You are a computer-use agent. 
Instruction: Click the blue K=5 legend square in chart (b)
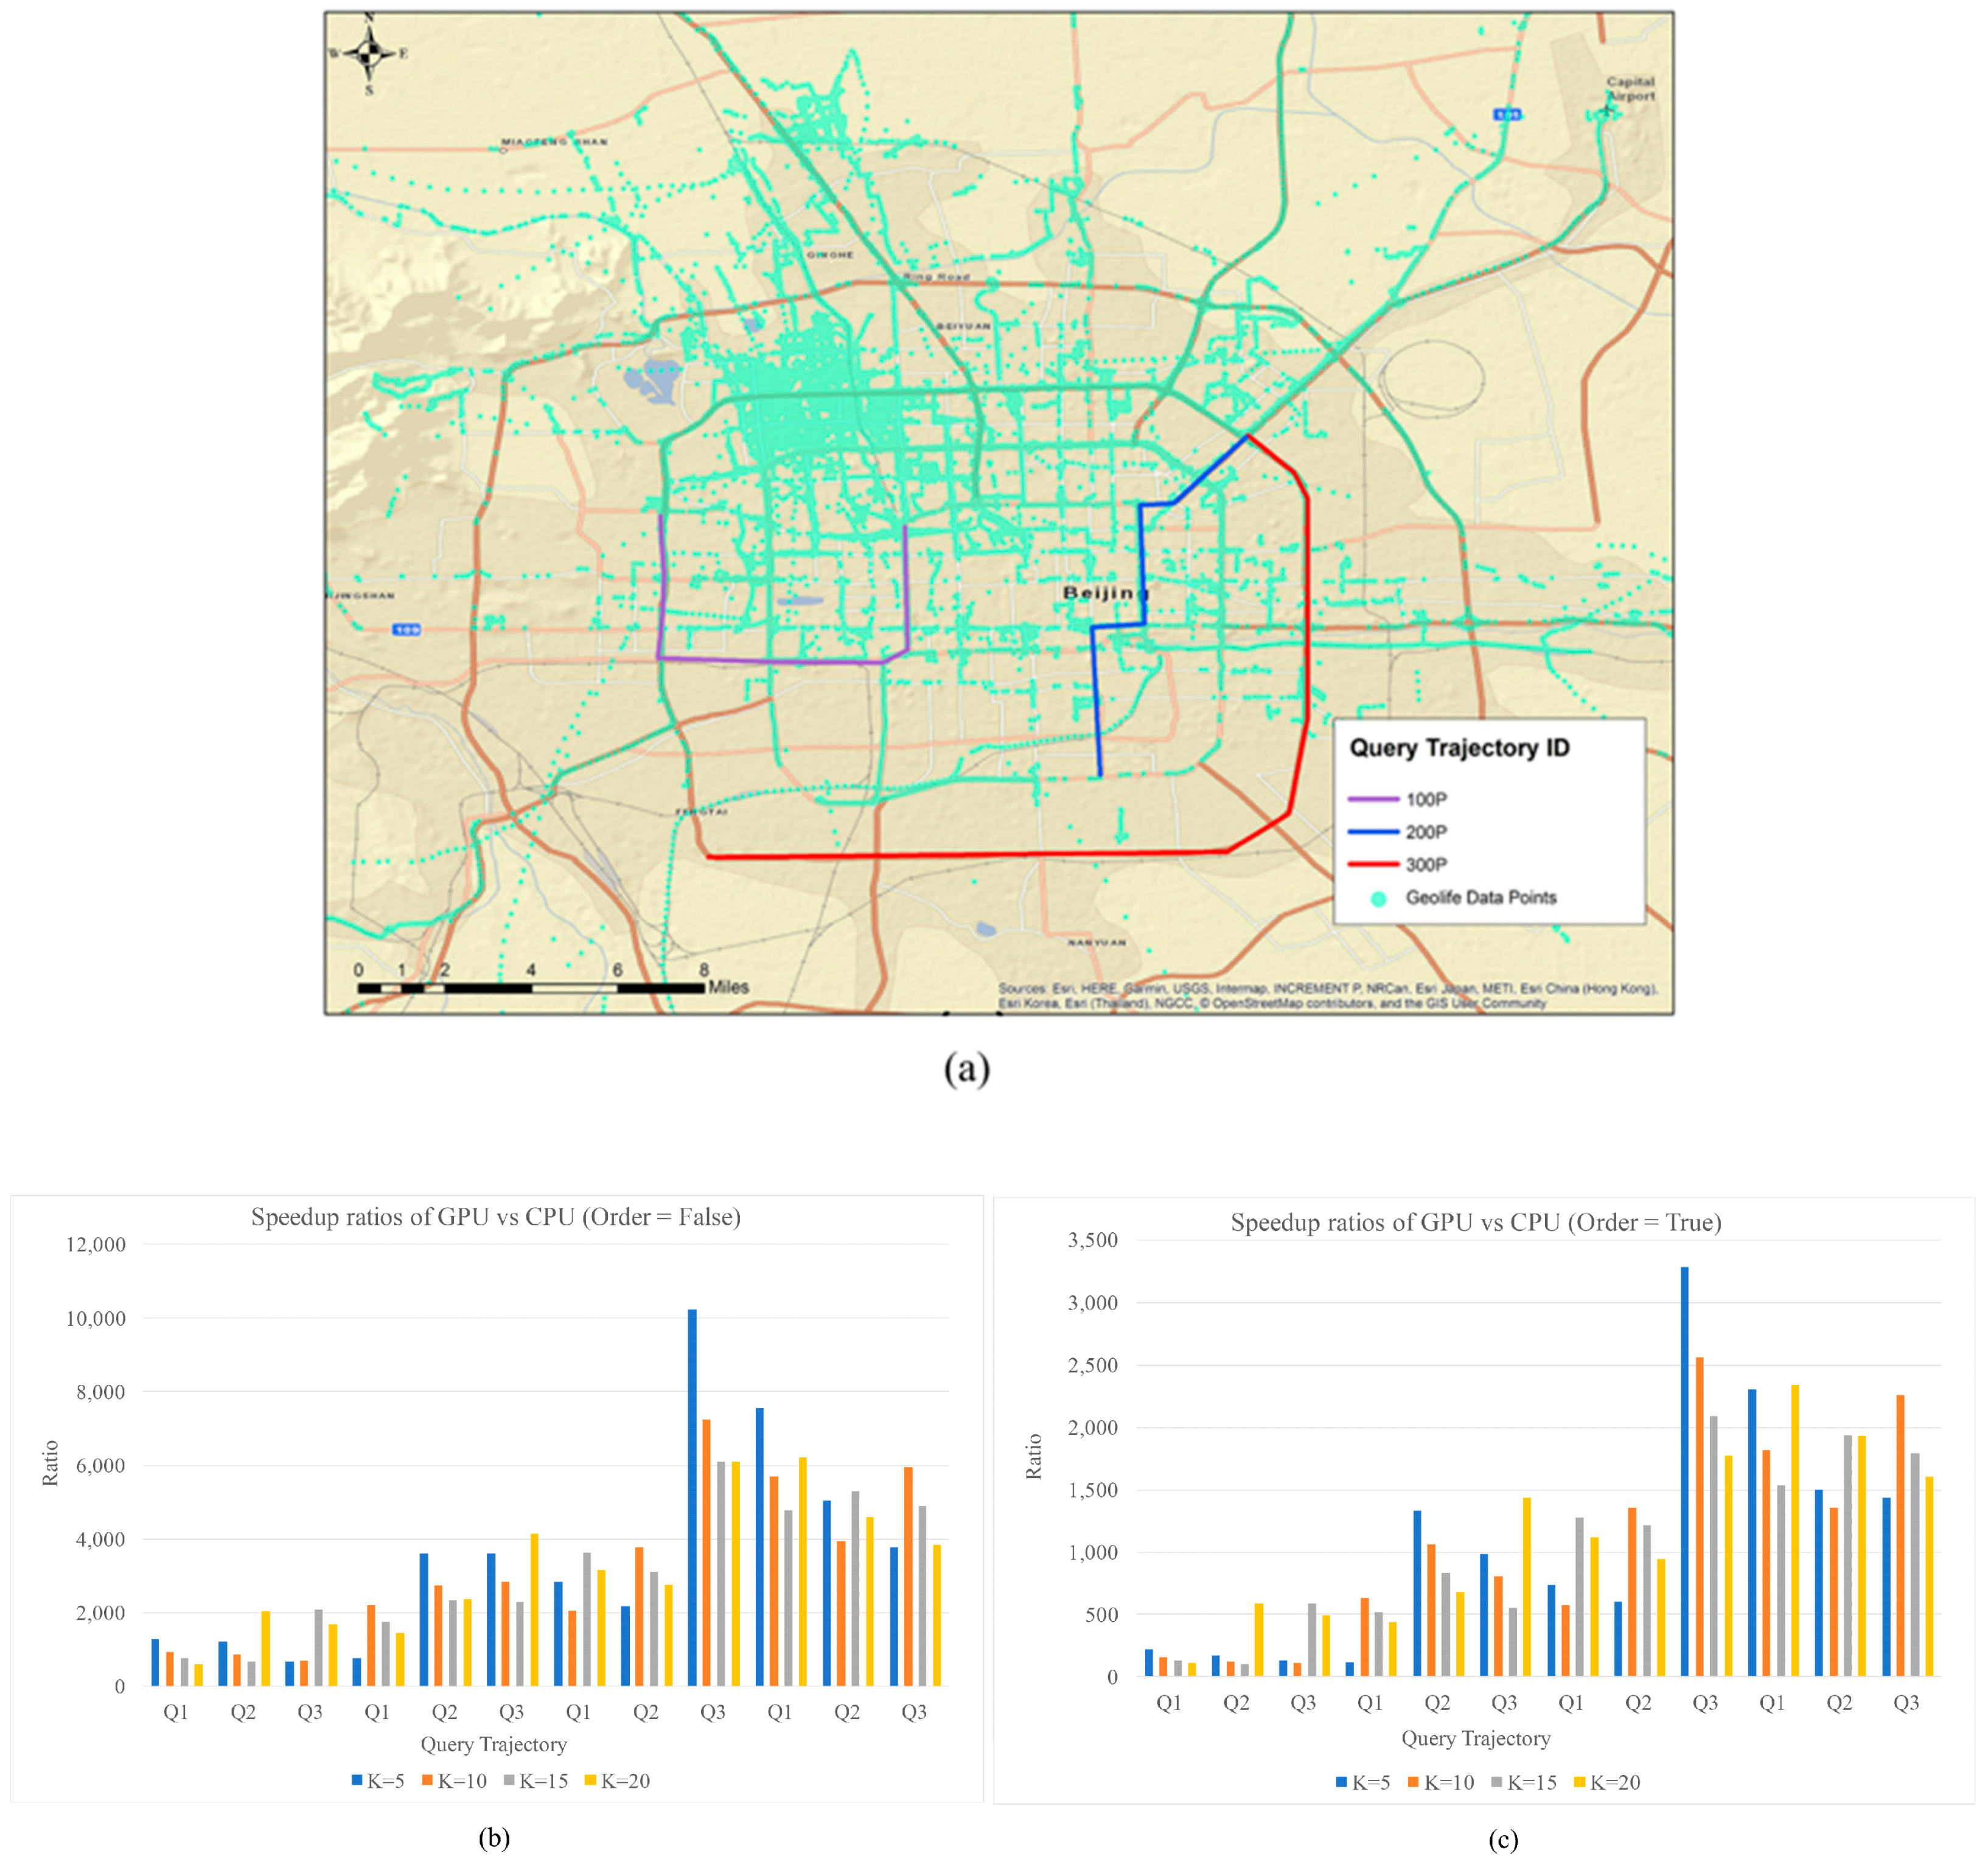[357, 1780]
